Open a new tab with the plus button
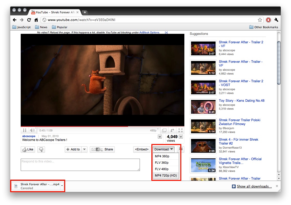This screenshot has width=291, height=205. click(x=85, y=12)
